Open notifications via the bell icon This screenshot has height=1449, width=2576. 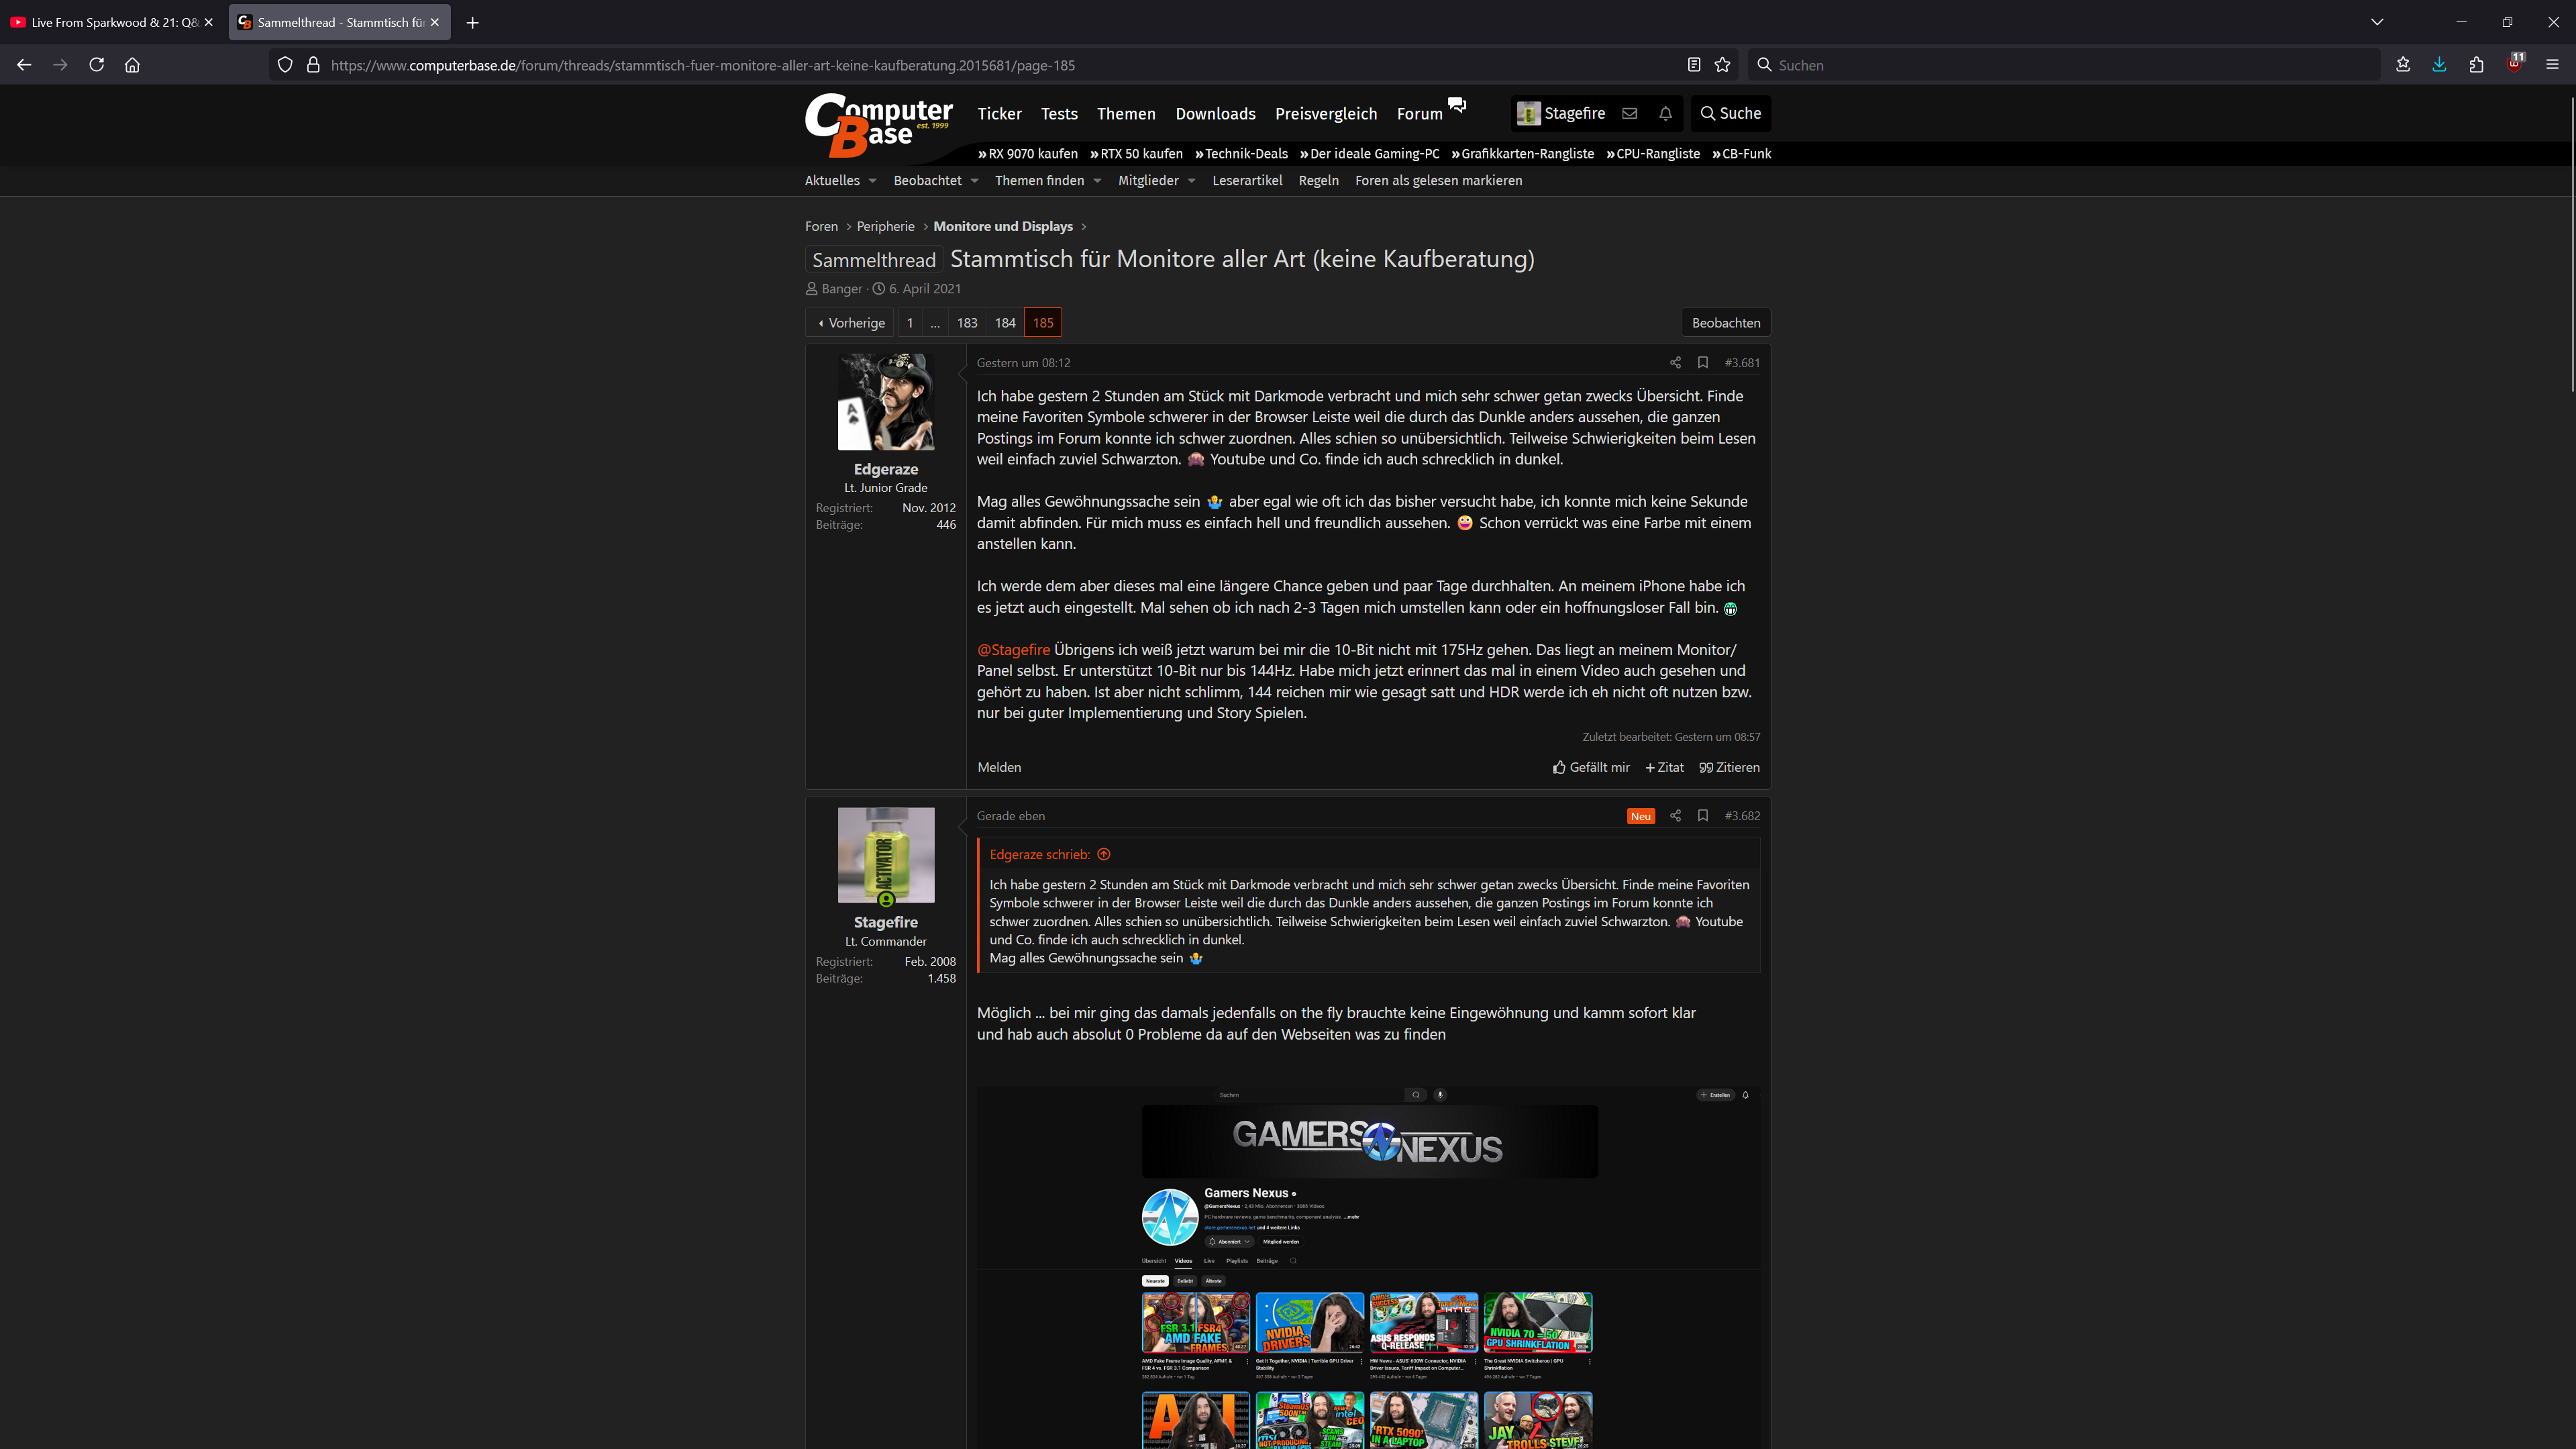click(1665, 113)
